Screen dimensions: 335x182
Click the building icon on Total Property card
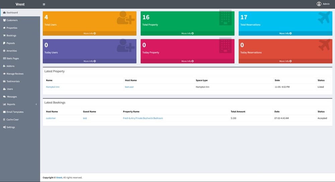pyautogui.click(x=225, y=17)
